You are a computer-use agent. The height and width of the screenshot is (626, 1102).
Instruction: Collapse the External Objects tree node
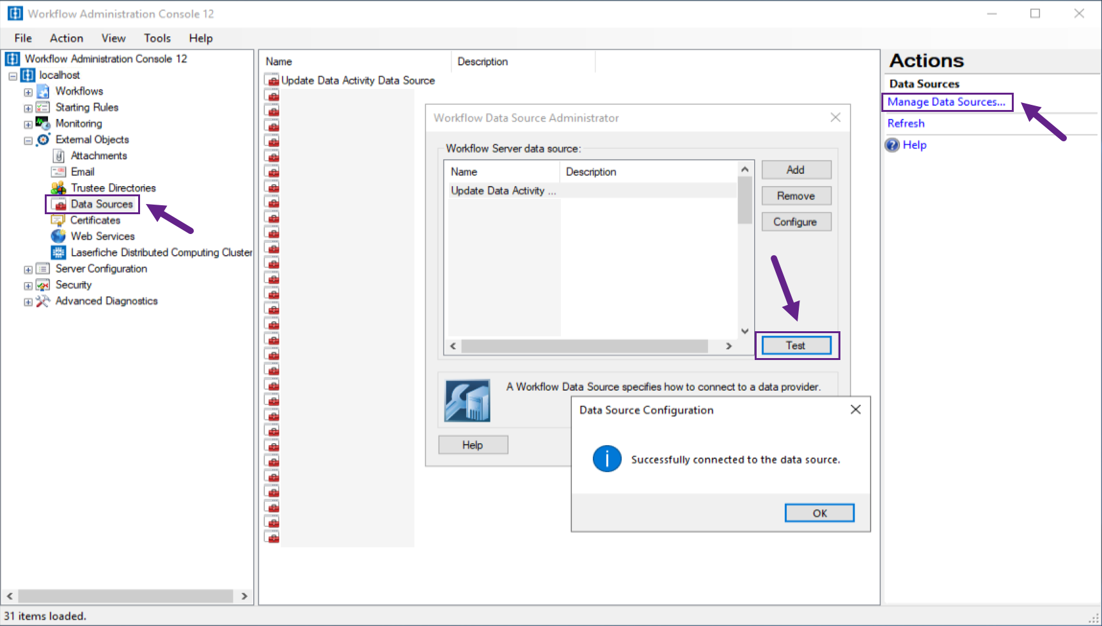(28, 141)
